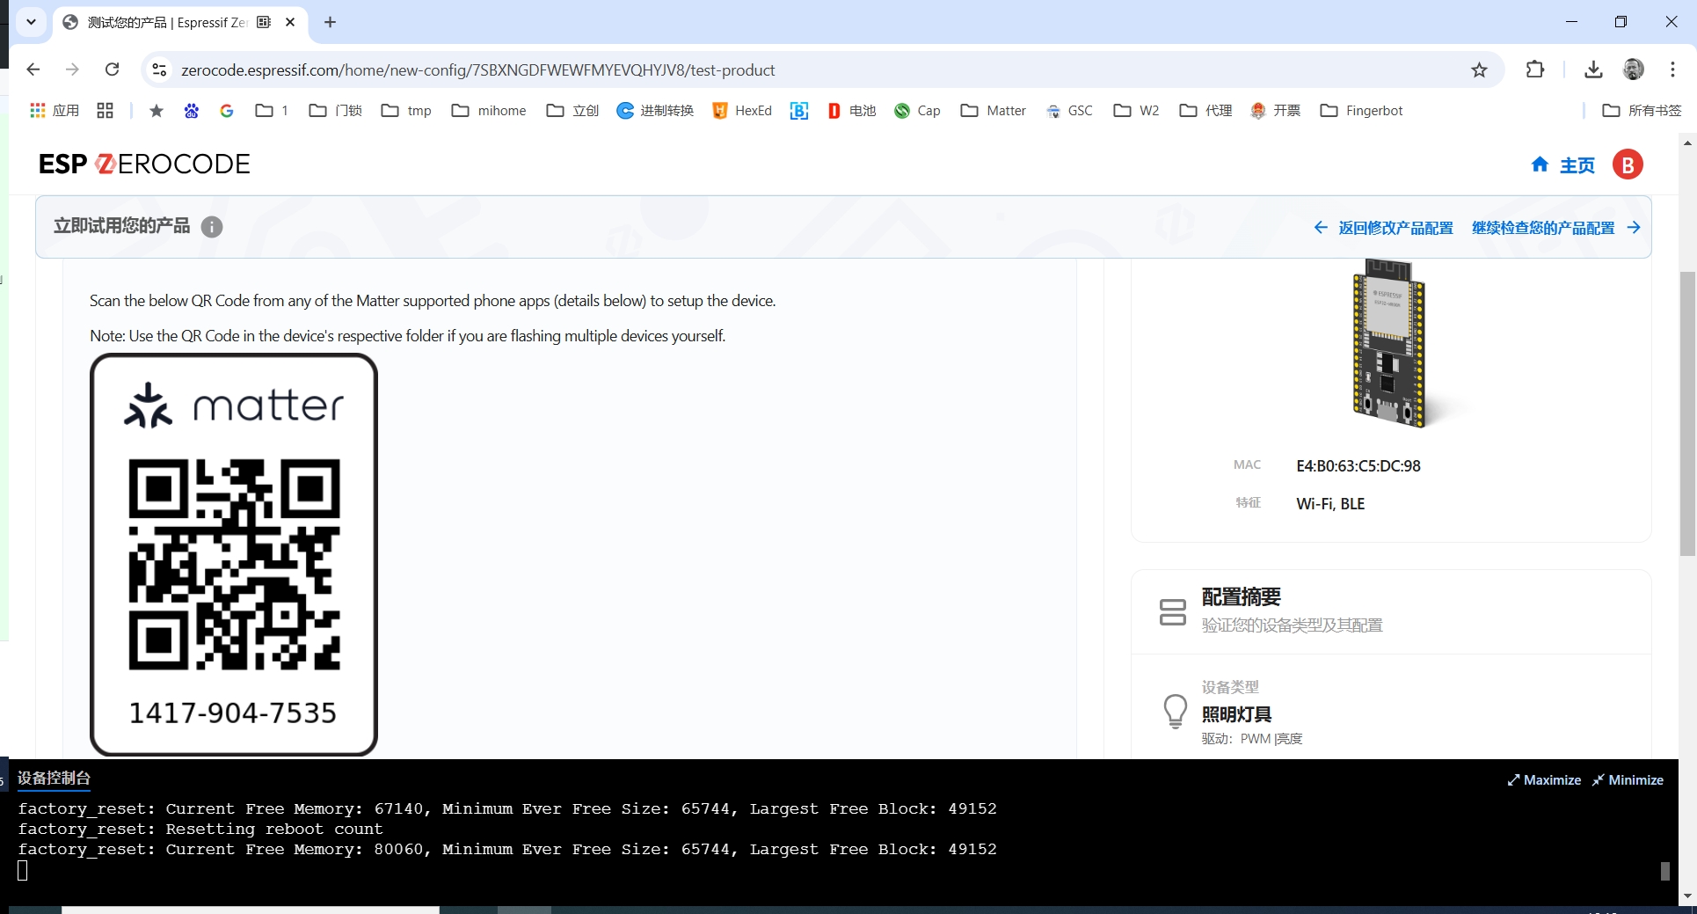Open the 电池 bookmark
Viewport: 1697px width, 914px height.
851,110
